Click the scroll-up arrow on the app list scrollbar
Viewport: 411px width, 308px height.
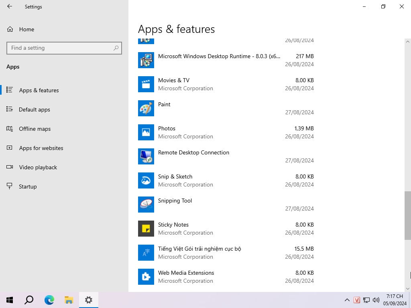pos(408,41)
